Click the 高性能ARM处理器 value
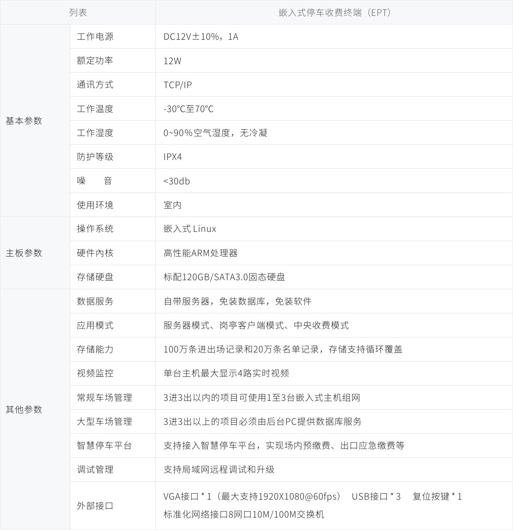The height and width of the screenshot is (530, 513). pos(200,253)
